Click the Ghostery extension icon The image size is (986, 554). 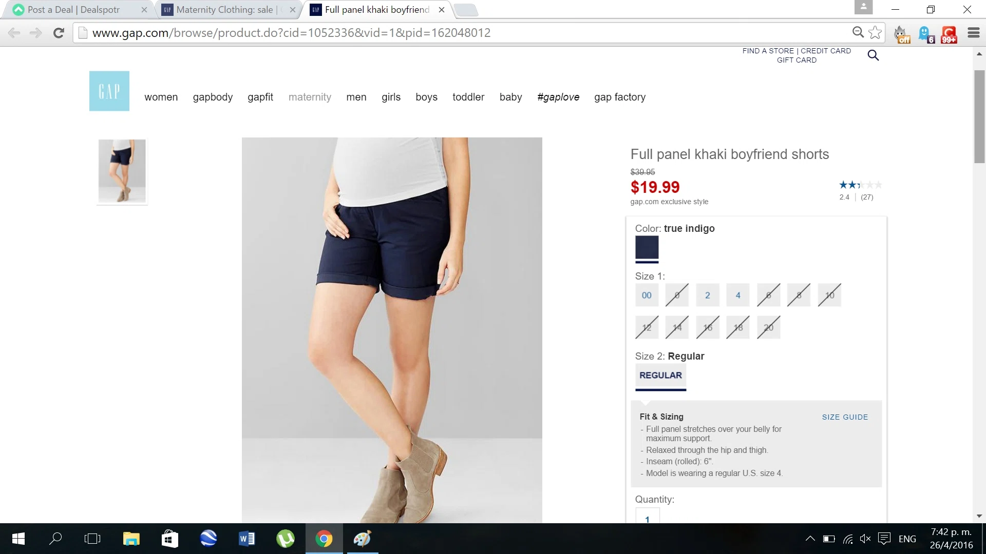(x=925, y=34)
